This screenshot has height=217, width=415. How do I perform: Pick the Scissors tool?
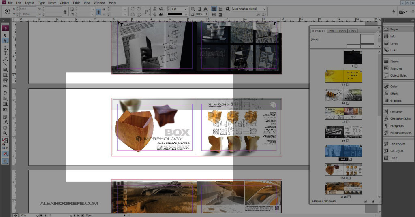click(x=5, y=85)
